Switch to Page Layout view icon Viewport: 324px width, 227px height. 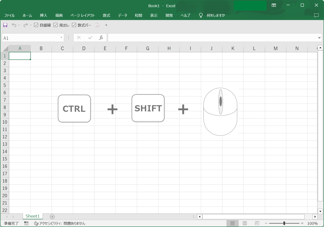(245, 223)
